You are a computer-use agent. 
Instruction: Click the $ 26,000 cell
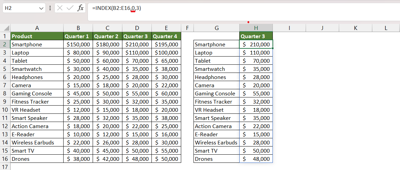coord(108,142)
